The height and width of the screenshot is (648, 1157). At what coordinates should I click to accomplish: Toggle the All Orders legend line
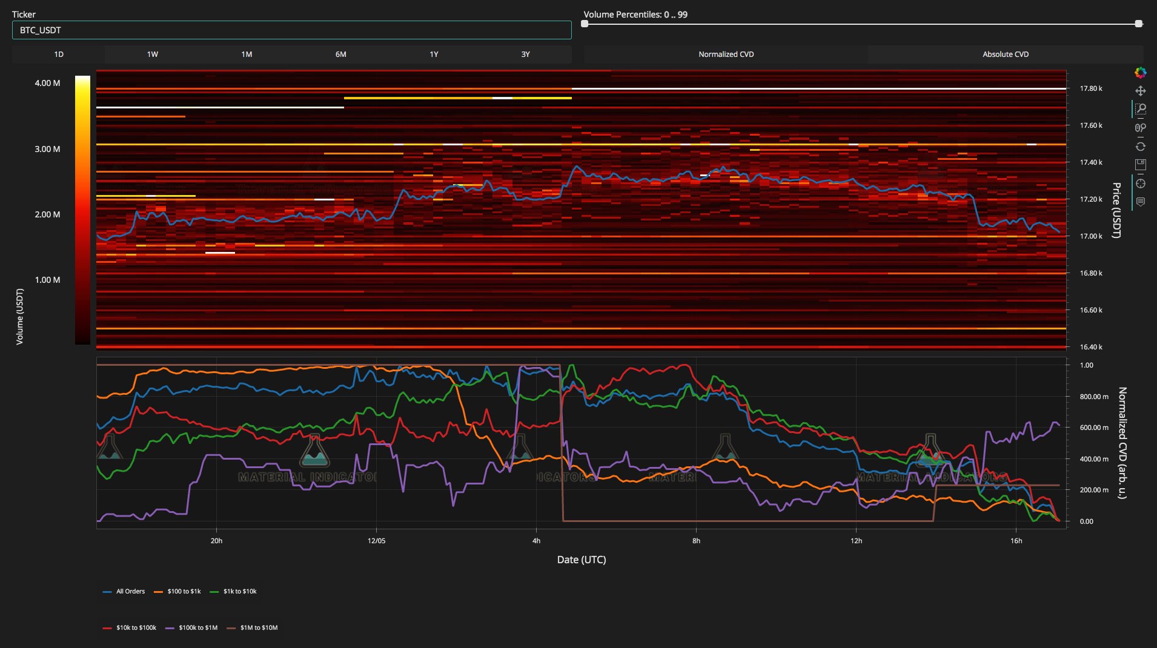pos(124,592)
